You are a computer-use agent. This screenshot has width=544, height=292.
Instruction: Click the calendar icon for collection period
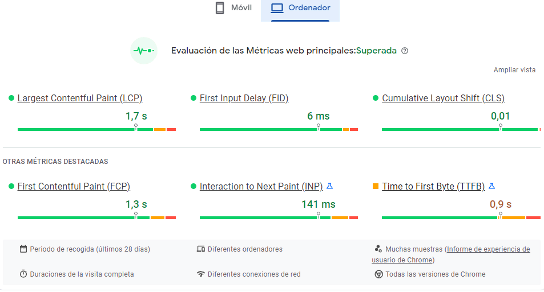click(x=23, y=249)
